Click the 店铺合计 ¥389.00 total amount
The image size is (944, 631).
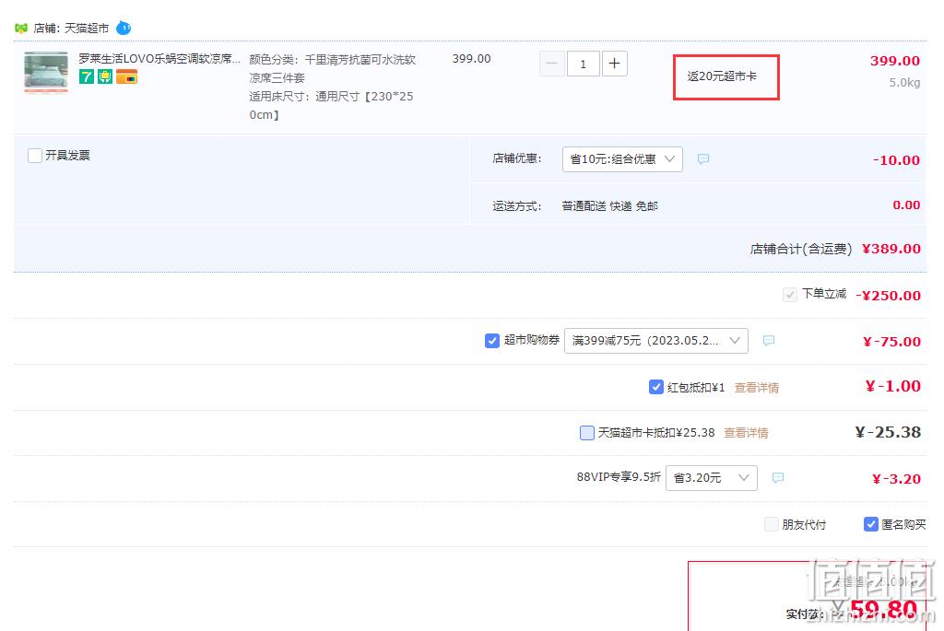pos(891,249)
